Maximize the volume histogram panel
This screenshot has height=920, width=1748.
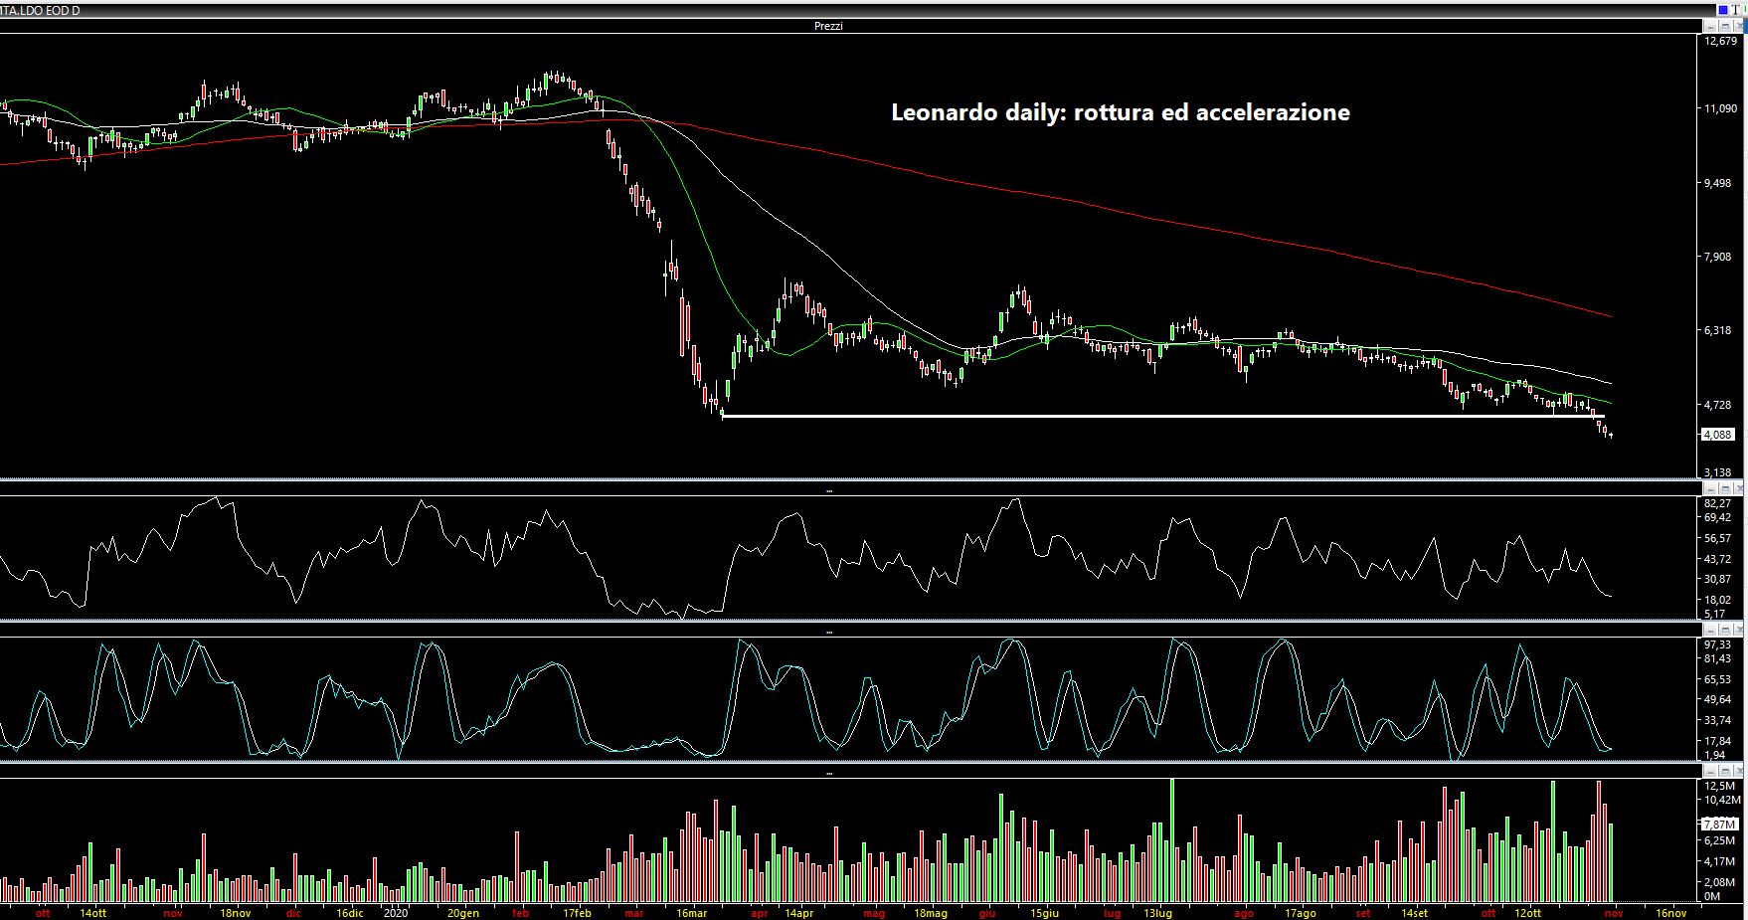[1725, 772]
